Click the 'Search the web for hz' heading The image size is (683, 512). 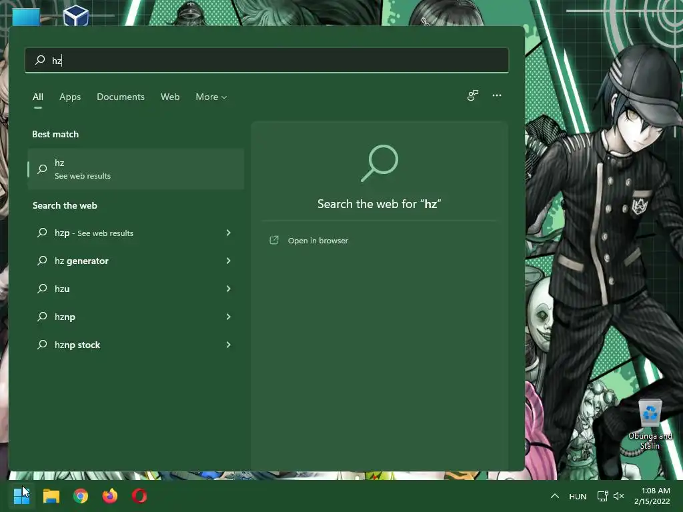[380, 204]
